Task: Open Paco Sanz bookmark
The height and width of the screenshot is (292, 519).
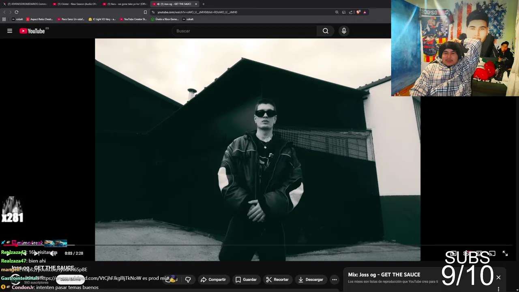Action: [71, 19]
